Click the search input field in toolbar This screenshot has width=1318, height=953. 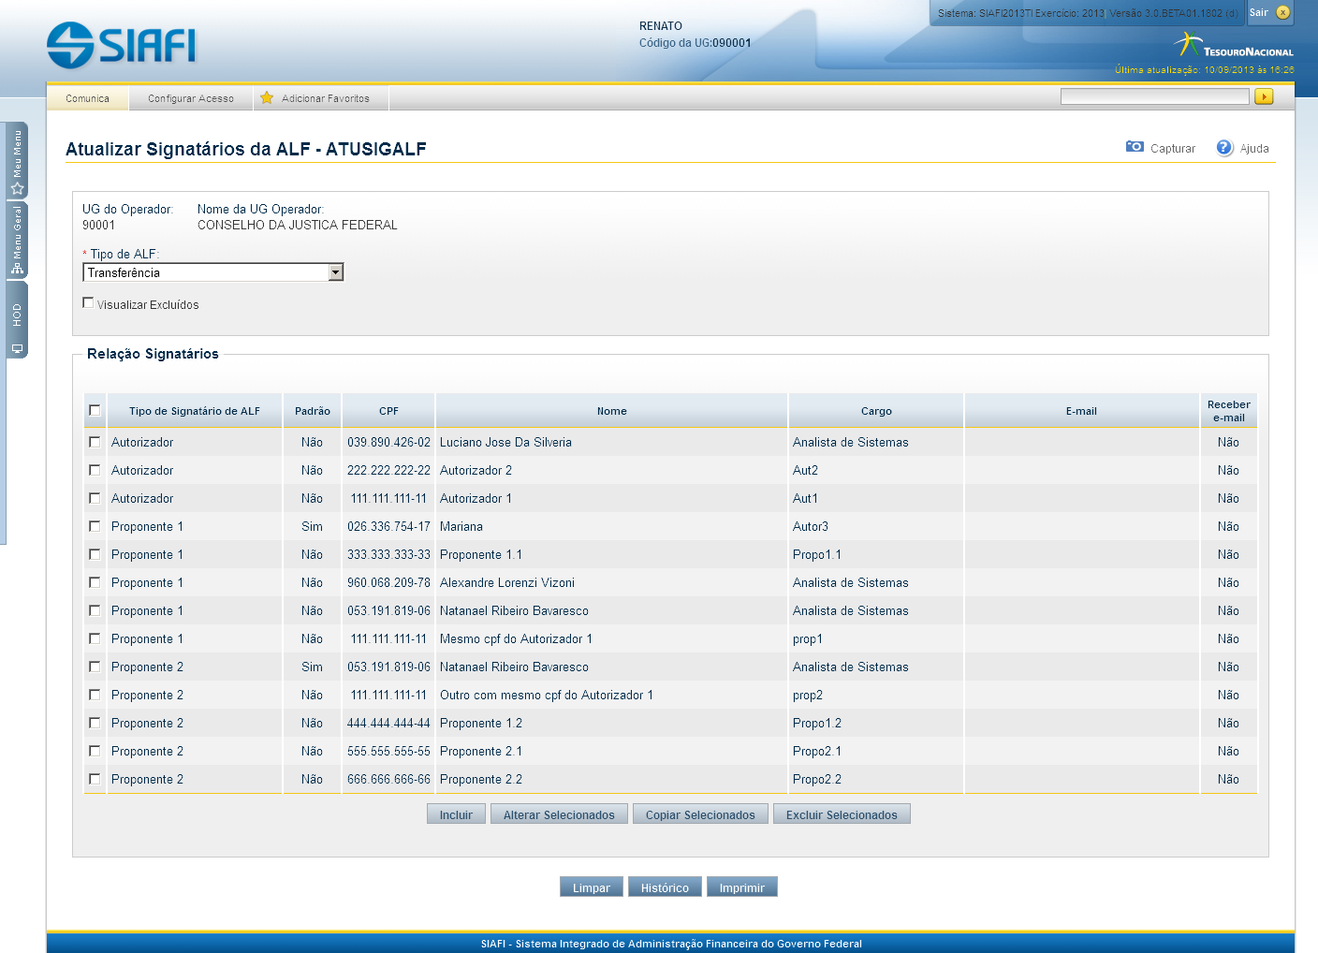pos(1154,96)
